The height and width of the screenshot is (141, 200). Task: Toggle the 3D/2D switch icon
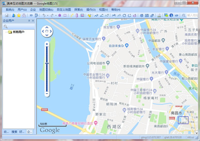(36, 15)
